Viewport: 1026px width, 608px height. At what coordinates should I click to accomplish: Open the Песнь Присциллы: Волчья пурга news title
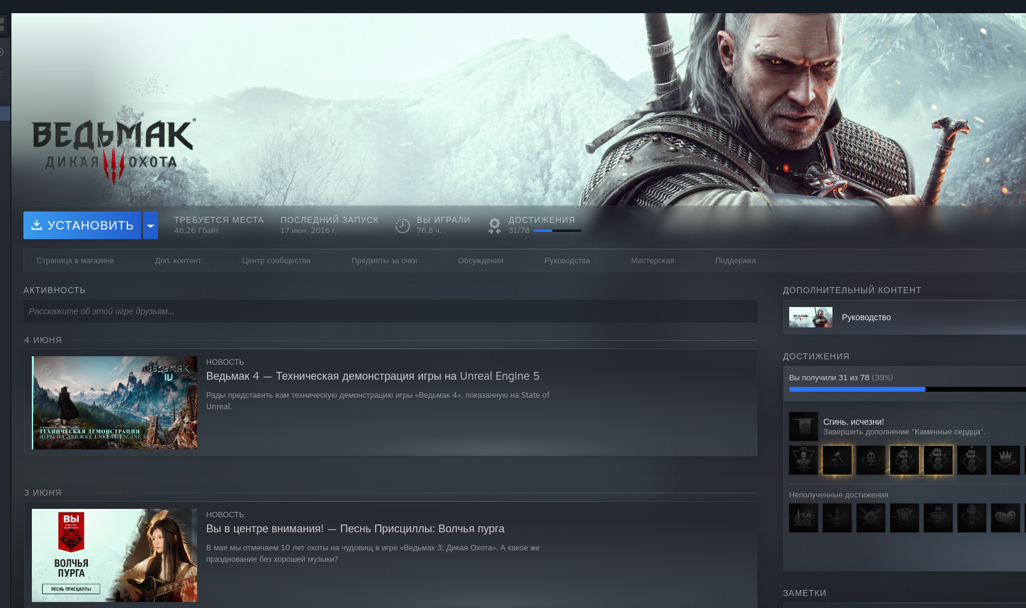[355, 529]
